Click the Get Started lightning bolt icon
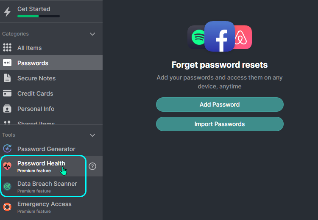Viewport: 318px width, 220px height. tap(8, 12)
